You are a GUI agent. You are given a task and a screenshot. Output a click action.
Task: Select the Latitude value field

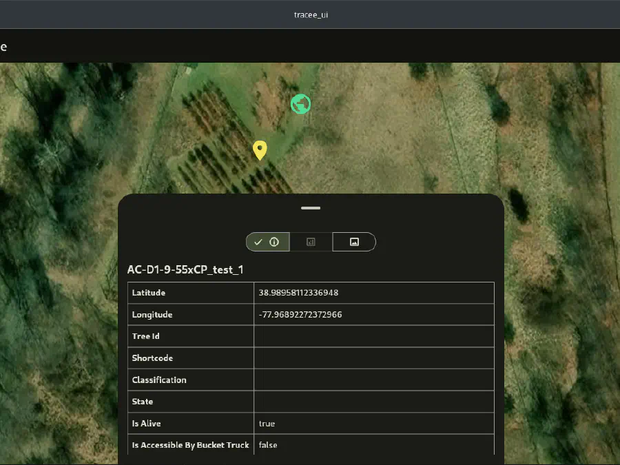(x=372, y=292)
